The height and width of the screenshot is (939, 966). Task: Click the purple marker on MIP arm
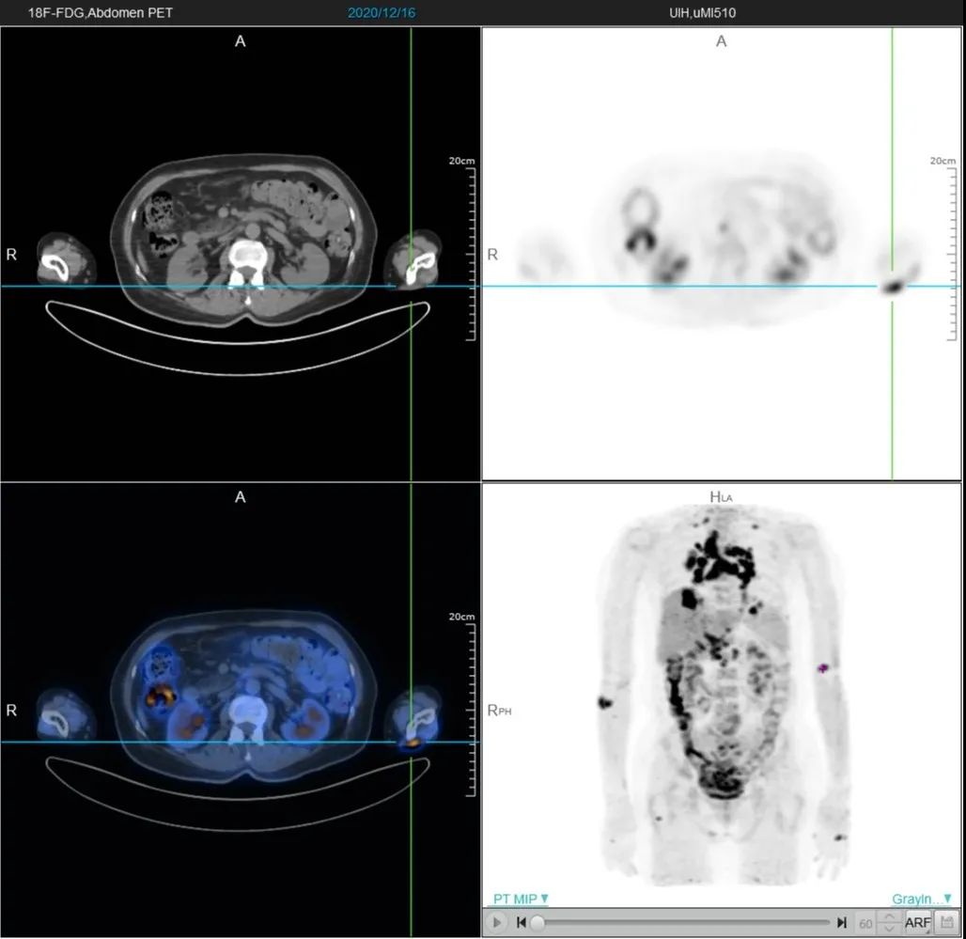point(823,668)
